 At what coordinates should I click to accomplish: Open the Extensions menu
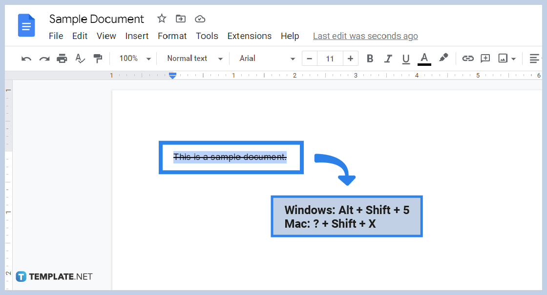(x=249, y=36)
